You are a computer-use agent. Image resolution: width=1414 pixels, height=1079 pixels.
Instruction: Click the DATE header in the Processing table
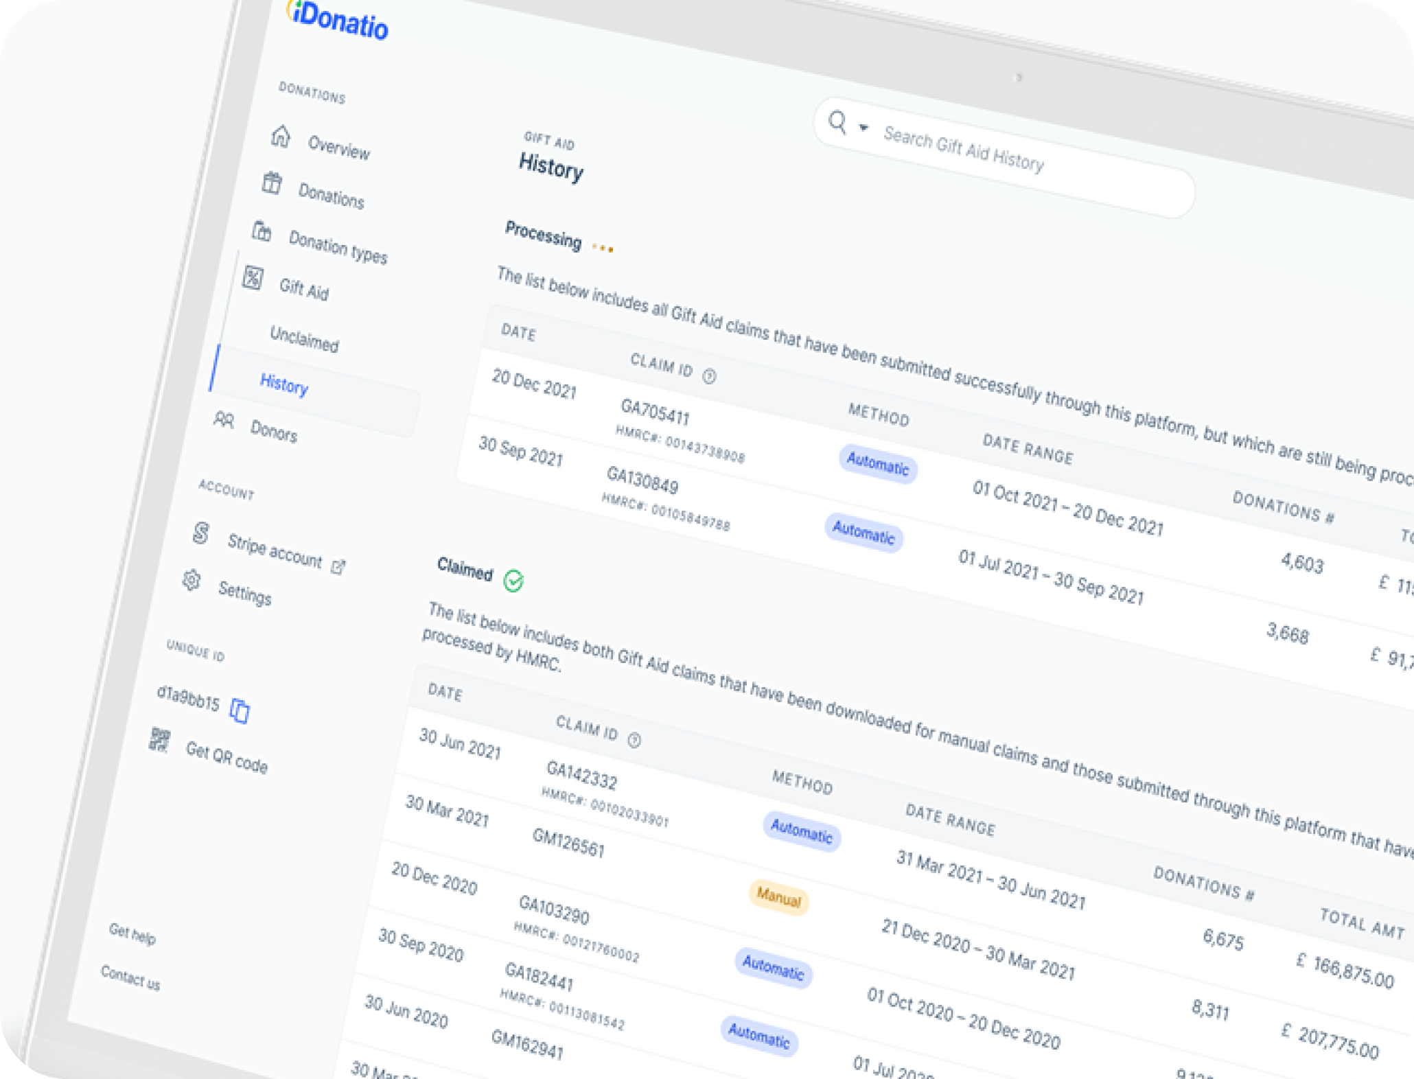click(518, 332)
